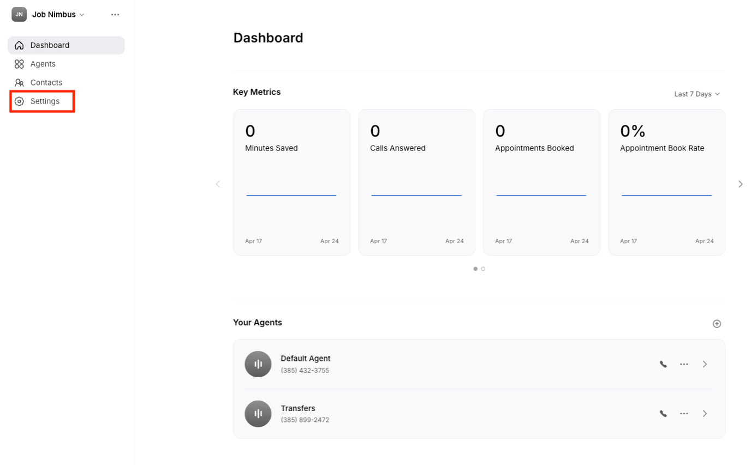Viewport: 751px width, 465px height.
Task: Select the first carousel page dot
Action: (x=475, y=269)
